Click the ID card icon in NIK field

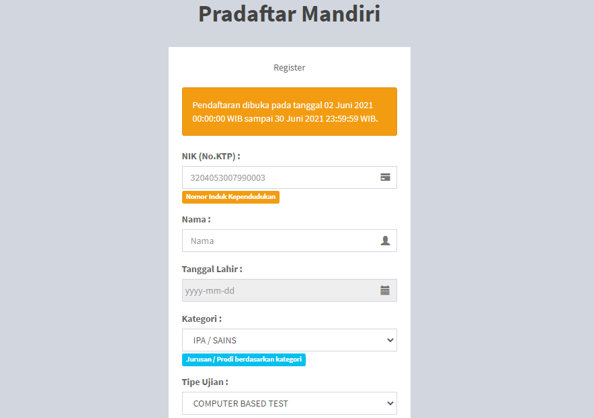tap(385, 177)
